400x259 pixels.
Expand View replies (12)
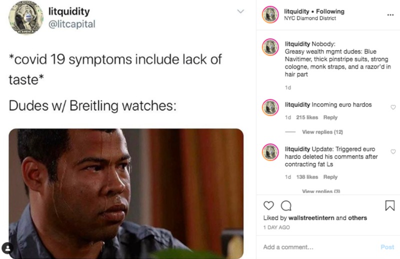(x=322, y=132)
